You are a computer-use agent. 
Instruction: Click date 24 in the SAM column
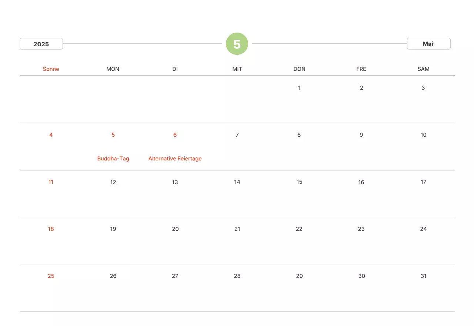click(423, 229)
